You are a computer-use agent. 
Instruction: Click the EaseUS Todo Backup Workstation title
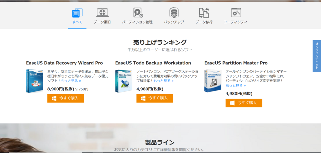153,63
